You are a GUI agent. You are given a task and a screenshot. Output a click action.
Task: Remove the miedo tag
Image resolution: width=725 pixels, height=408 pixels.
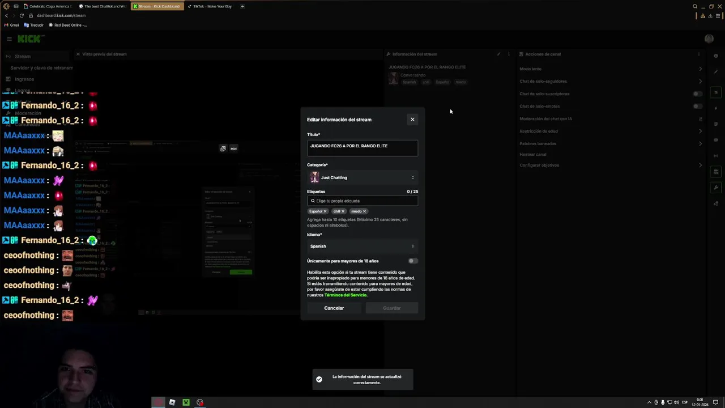click(x=364, y=211)
